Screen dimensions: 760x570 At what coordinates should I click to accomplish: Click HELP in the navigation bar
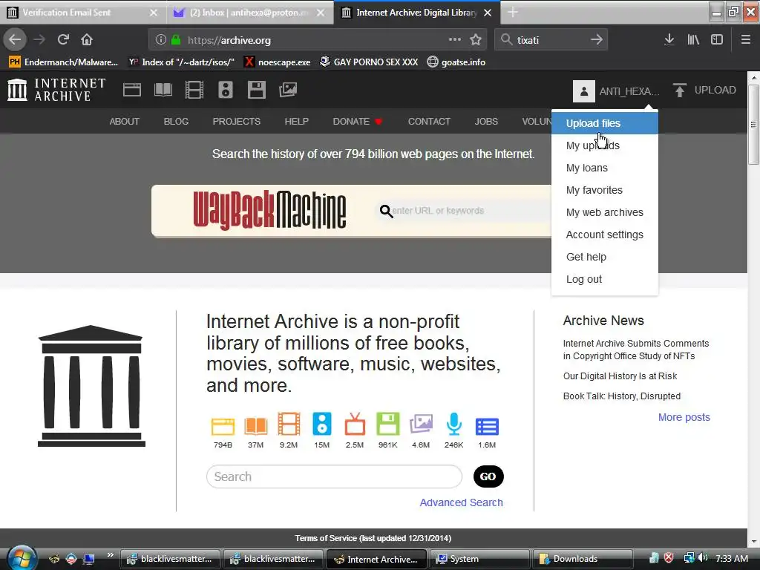click(x=297, y=121)
